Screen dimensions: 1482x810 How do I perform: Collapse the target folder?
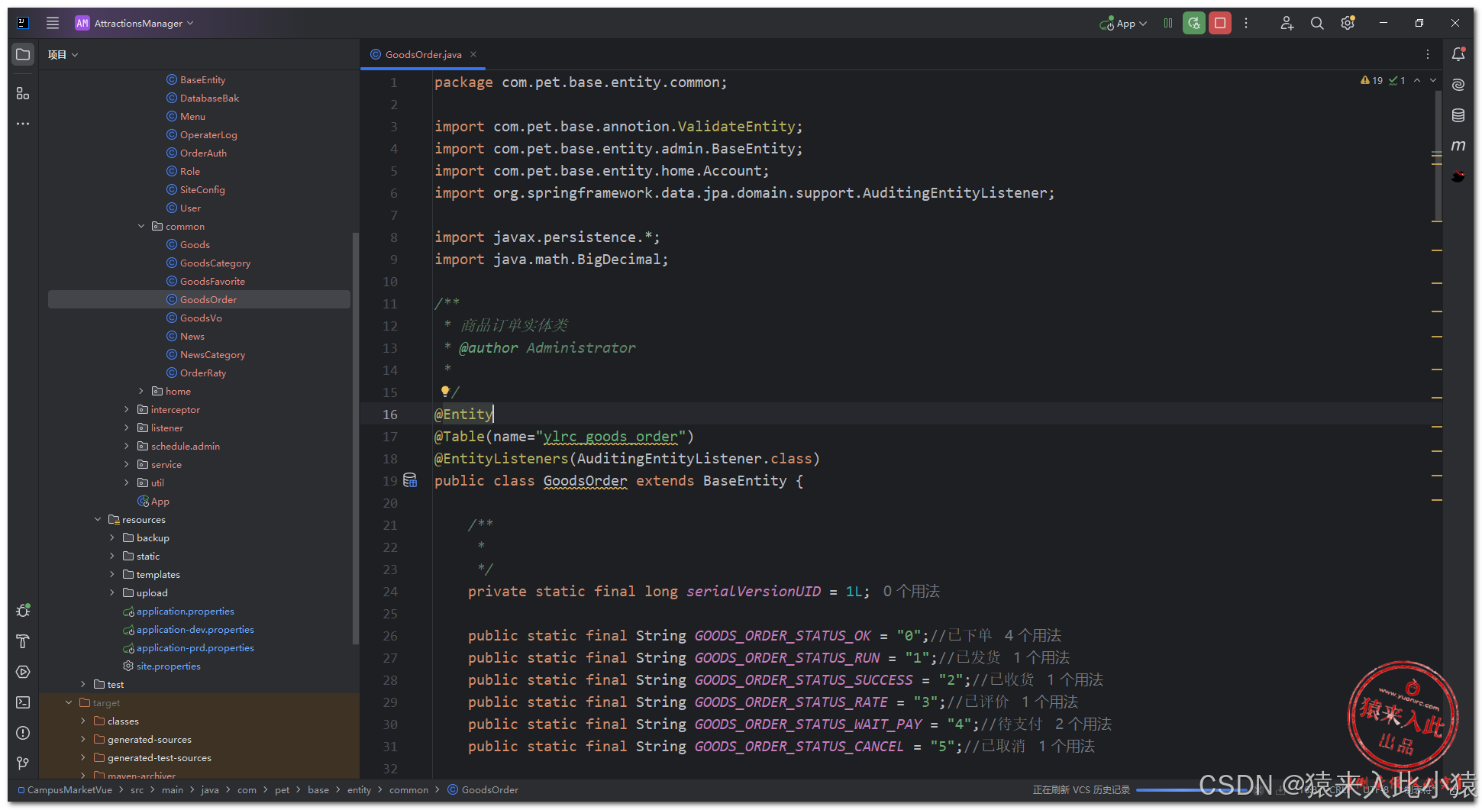coord(69,702)
